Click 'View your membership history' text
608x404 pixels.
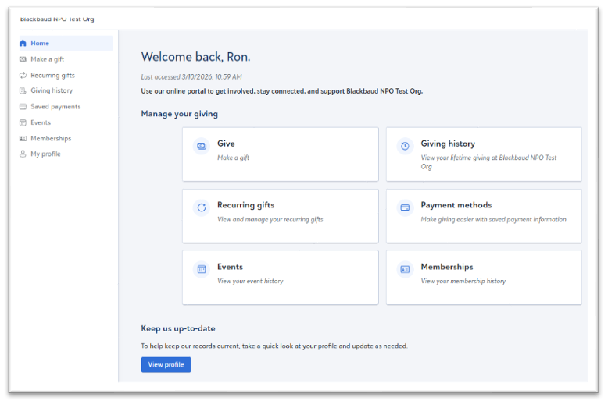[463, 281]
